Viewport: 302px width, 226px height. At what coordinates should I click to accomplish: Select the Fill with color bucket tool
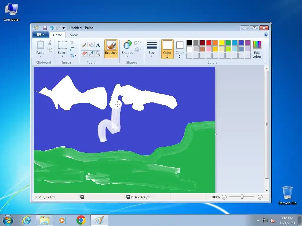[x=91, y=45]
